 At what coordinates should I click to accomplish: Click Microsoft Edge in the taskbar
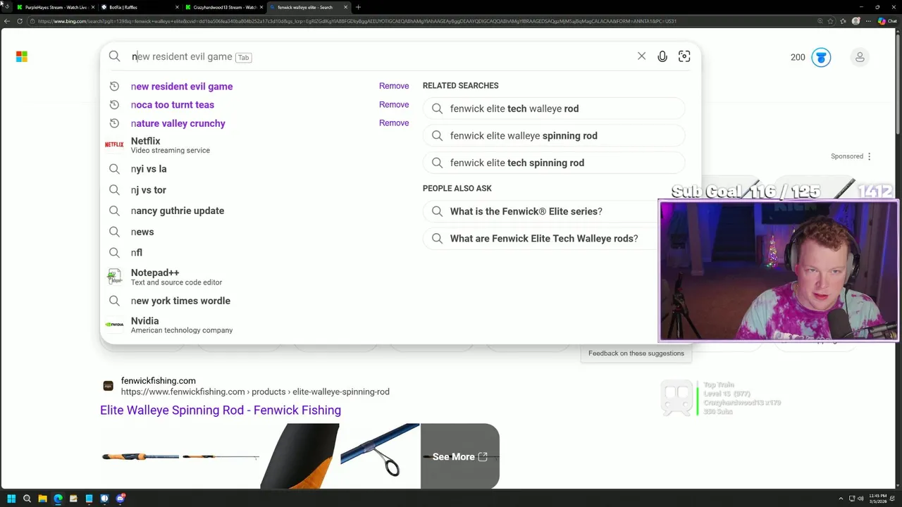[x=58, y=499]
